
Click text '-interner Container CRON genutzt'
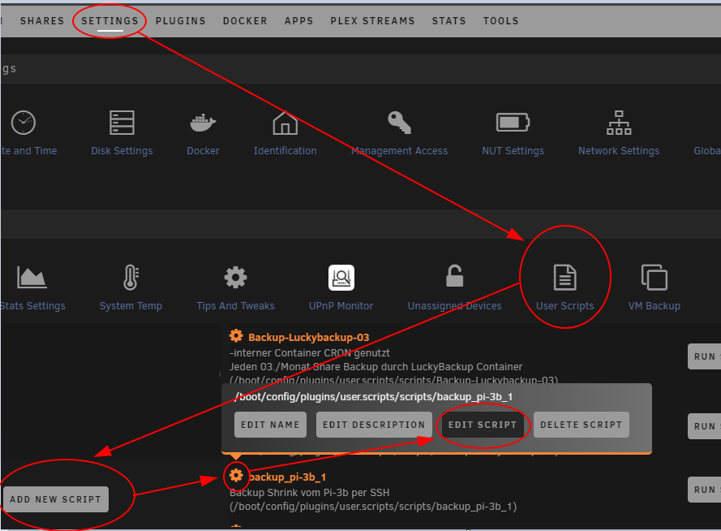(x=310, y=353)
